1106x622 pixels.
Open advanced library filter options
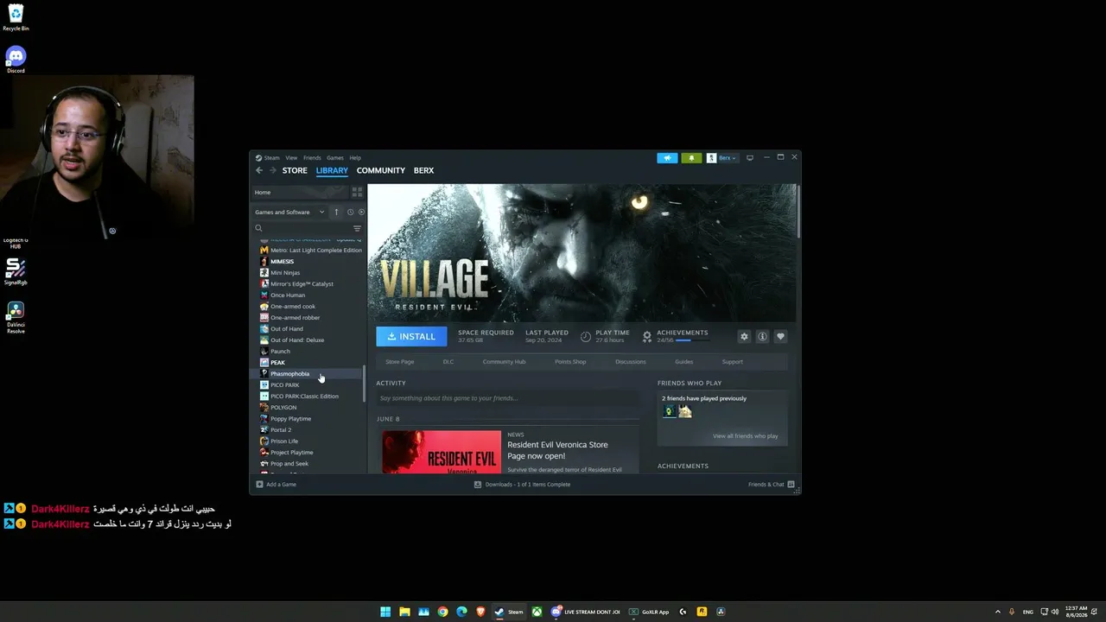[x=357, y=228]
